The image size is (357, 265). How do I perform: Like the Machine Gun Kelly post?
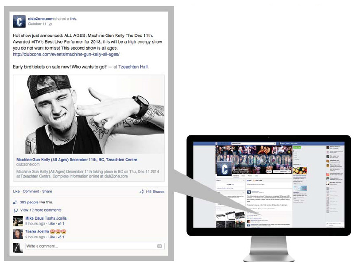pos(16,191)
